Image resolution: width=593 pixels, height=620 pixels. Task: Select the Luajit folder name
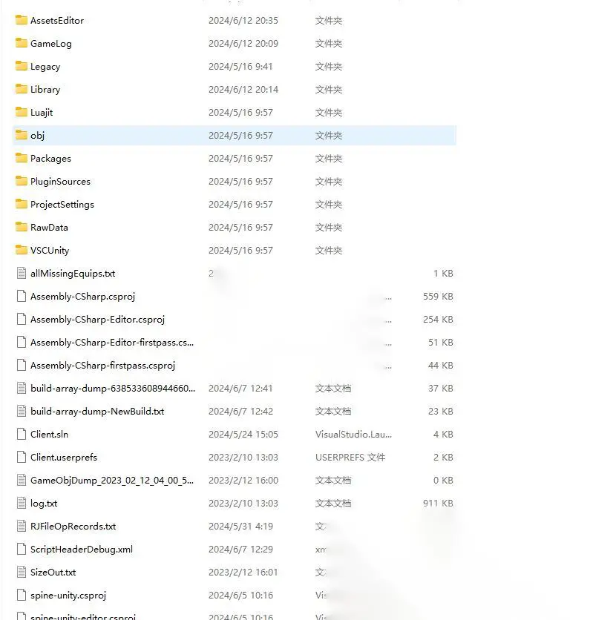pyautogui.click(x=42, y=112)
